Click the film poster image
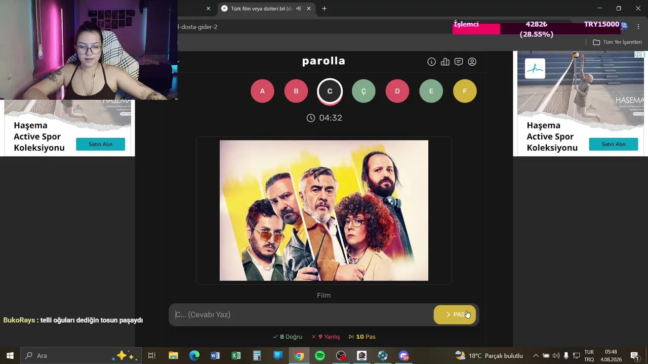The image size is (648, 364). pyautogui.click(x=324, y=210)
